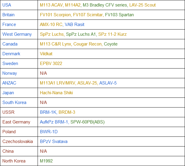Select M113 C&R Lynx

point(55,44)
